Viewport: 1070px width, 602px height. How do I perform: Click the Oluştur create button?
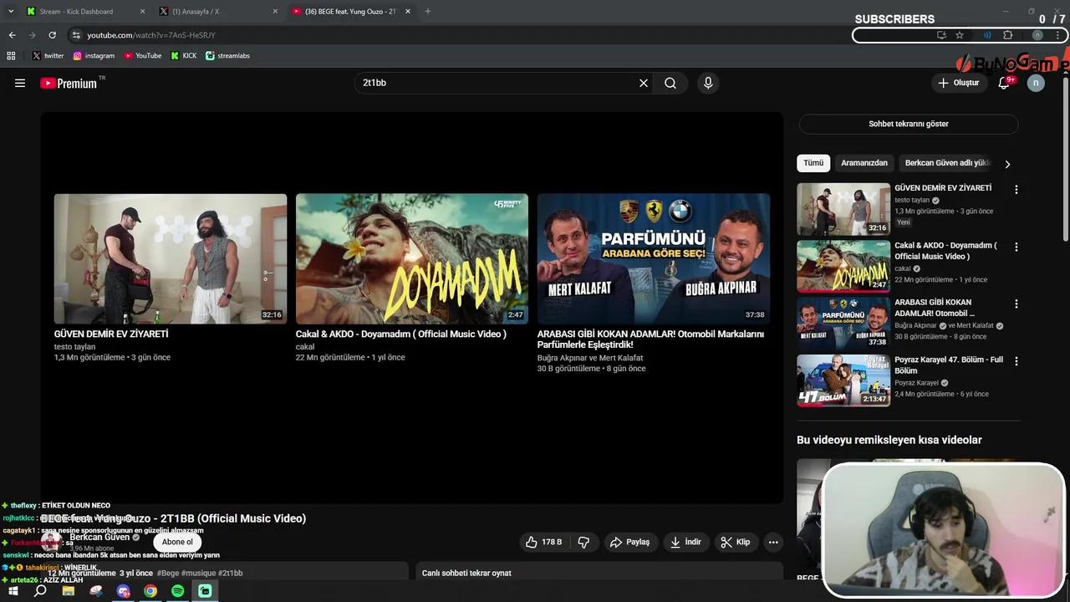point(958,83)
